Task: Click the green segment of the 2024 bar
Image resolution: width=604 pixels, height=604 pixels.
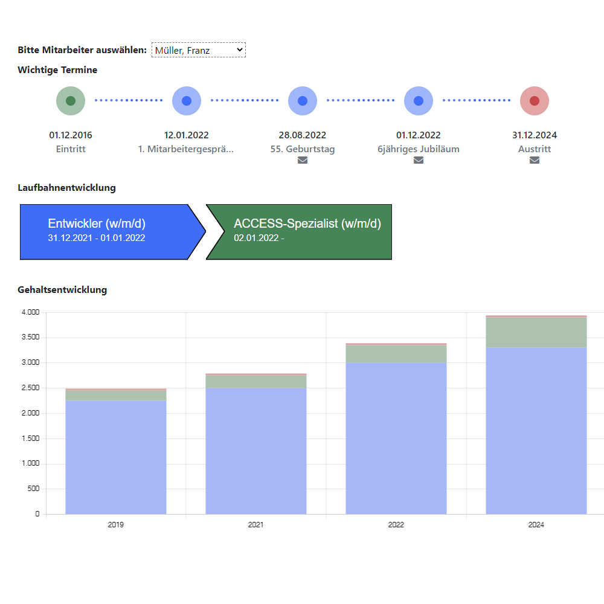Action: tap(536, 332)
